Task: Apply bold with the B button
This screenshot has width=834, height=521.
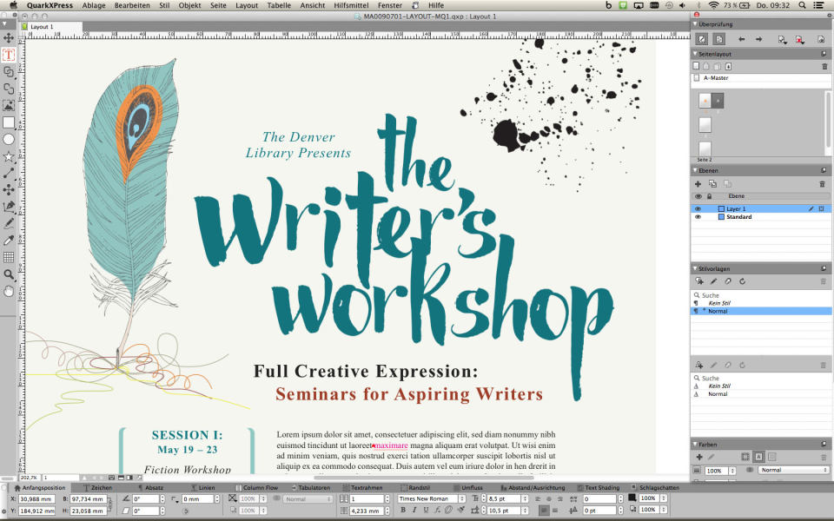Action: click(403, 510)
